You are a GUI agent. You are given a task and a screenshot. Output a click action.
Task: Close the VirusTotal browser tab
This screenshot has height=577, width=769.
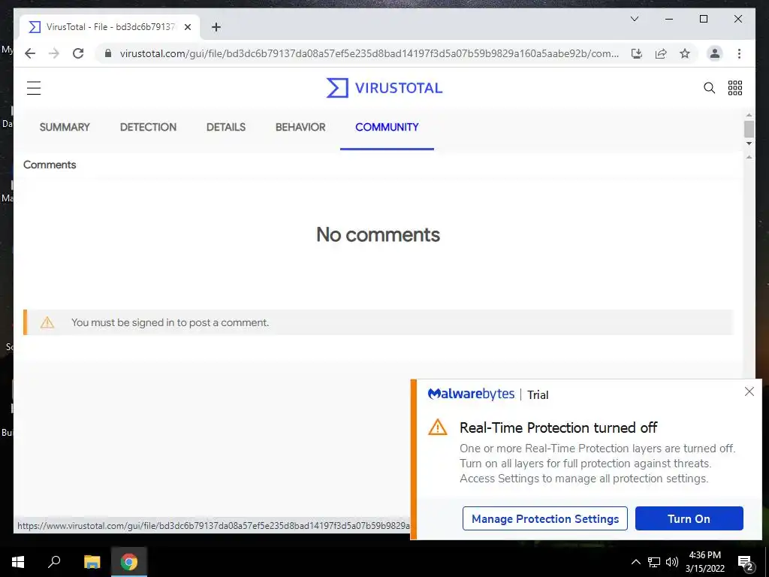[x=187, y=27]
